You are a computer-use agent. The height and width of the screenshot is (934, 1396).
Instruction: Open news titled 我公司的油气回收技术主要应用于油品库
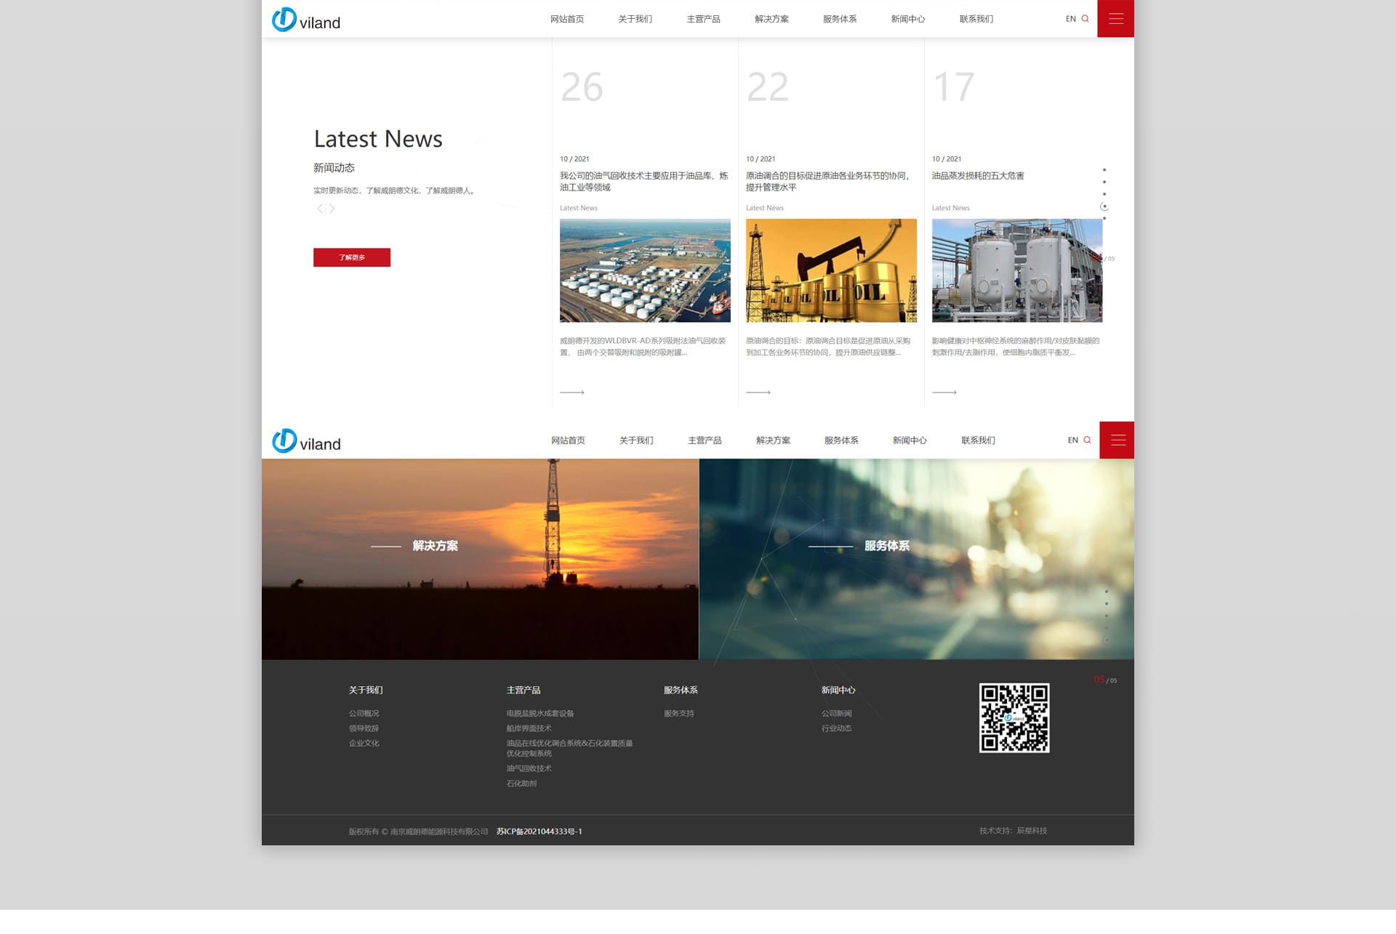pos(644,182)
